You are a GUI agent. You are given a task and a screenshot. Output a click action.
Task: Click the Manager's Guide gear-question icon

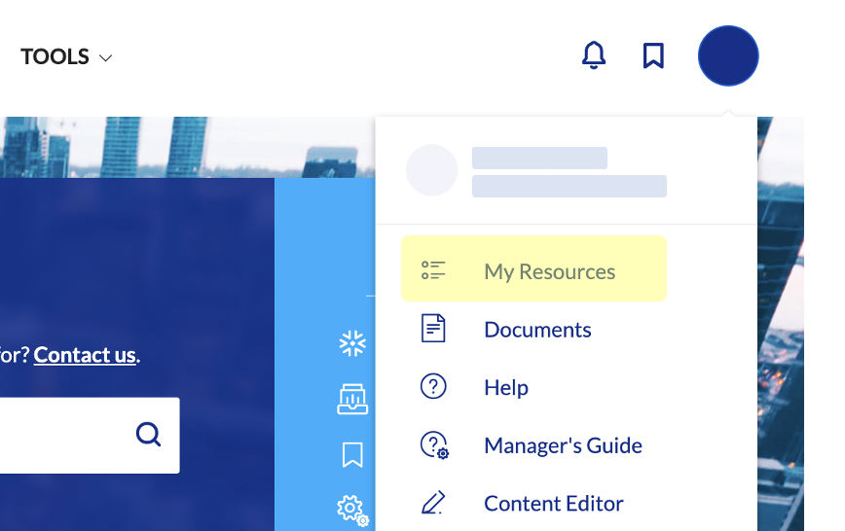tap(434, 444)
